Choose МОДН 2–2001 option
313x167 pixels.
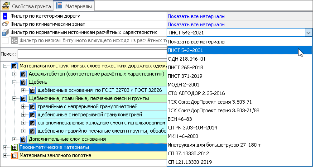[239, 85]
